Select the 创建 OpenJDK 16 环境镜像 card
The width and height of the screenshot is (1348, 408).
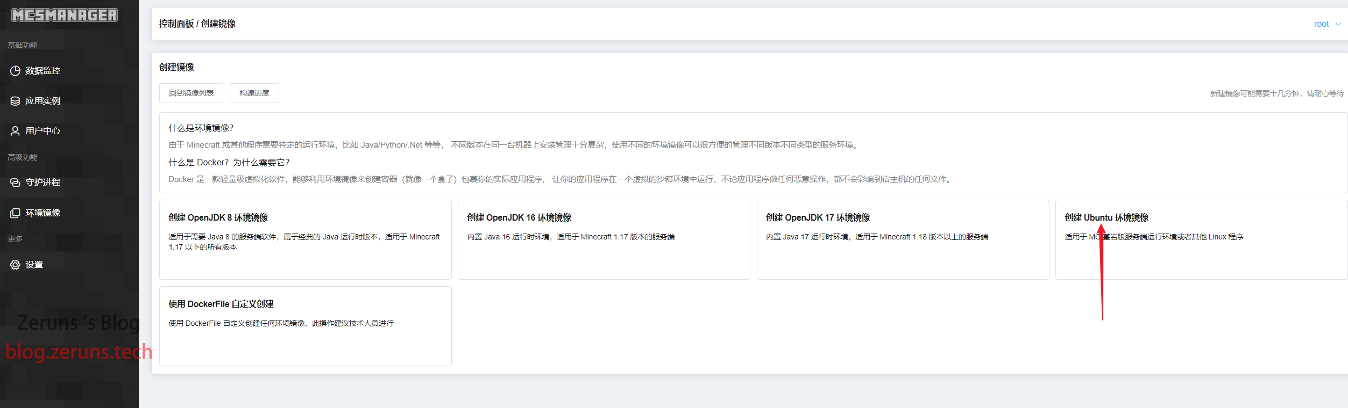pyautogui.click(x=604, y=239)
